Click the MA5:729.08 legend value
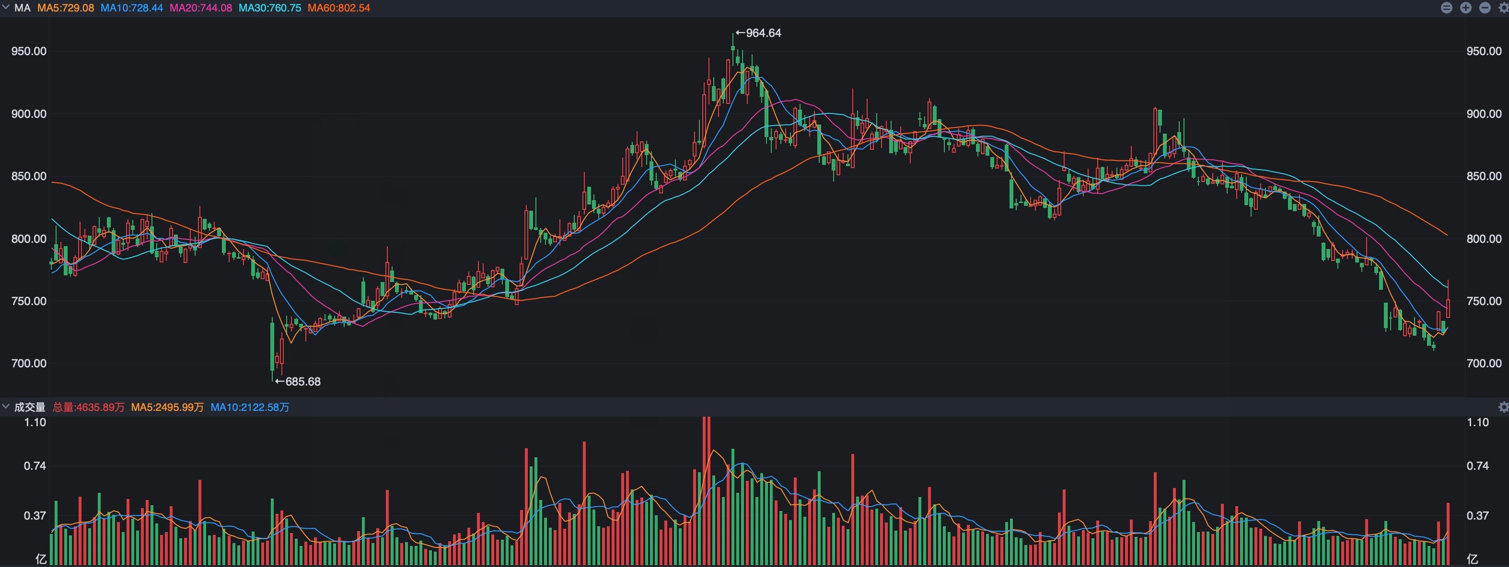Screen dimensions: 1509x567 pyautogui.click(x=66, y=8)
